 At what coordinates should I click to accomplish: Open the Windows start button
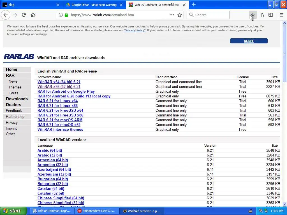click(x=13, y=211)
